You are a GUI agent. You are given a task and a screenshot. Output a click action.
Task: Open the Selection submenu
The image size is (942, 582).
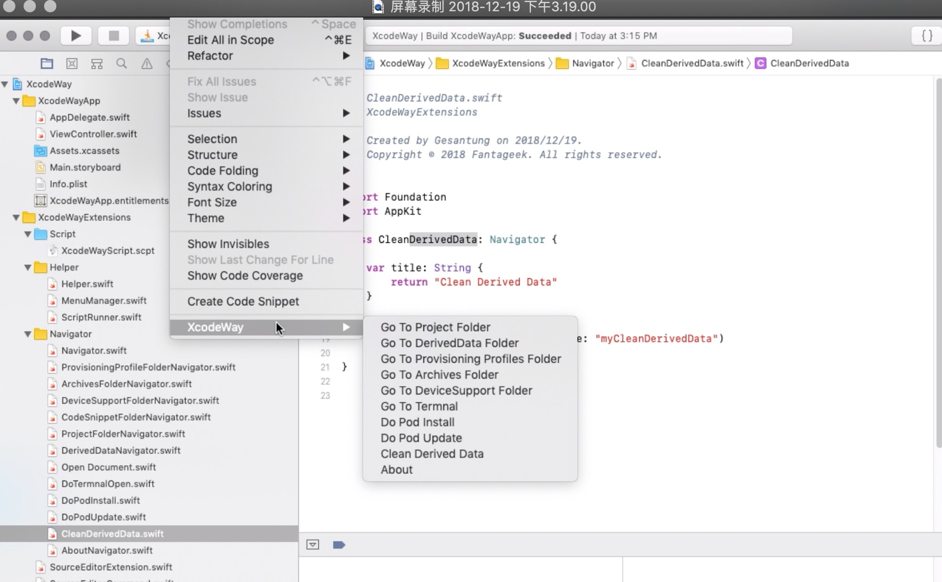coord(267,139)
